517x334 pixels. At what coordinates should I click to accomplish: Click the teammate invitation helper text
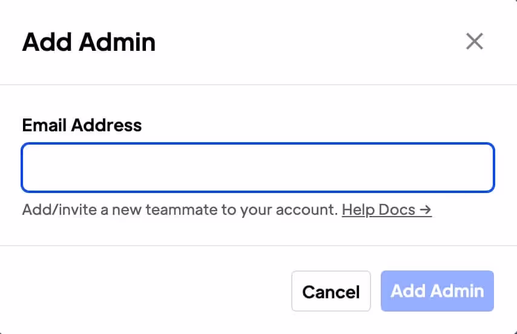coord(179,210)
